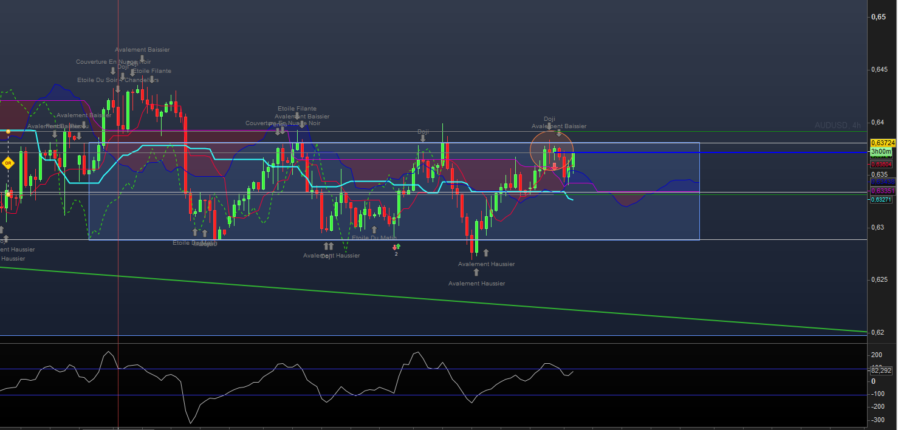Click the red and green arrow signal labeled 2
This screenshot has width=898, height=430.
coord(396,247)
